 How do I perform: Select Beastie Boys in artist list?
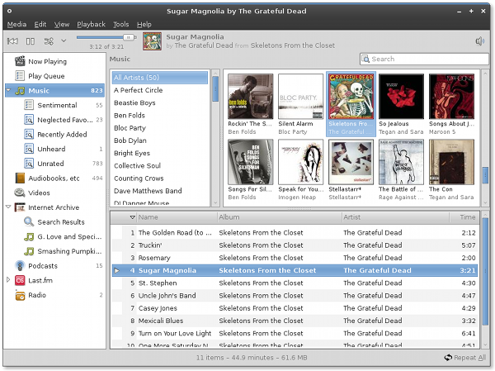[x=160, y=102]
